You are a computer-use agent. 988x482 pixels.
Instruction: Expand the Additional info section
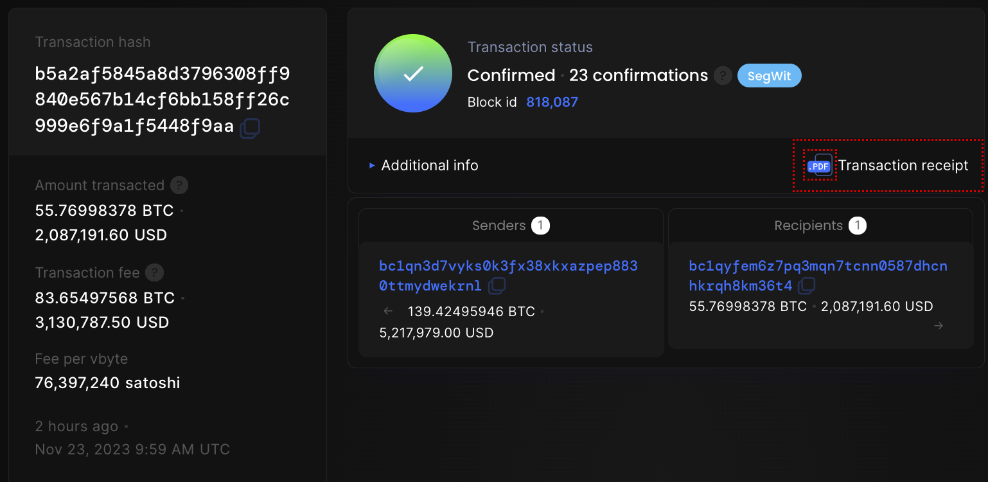tap(423, 166)
